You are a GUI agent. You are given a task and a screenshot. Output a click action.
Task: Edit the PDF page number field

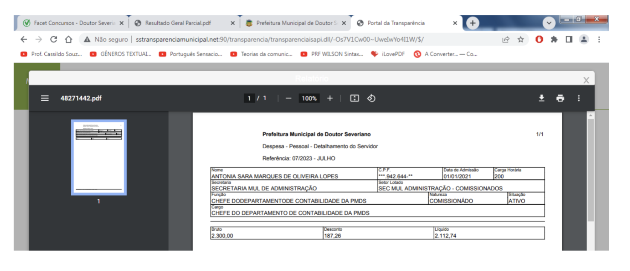click(249, 98)
